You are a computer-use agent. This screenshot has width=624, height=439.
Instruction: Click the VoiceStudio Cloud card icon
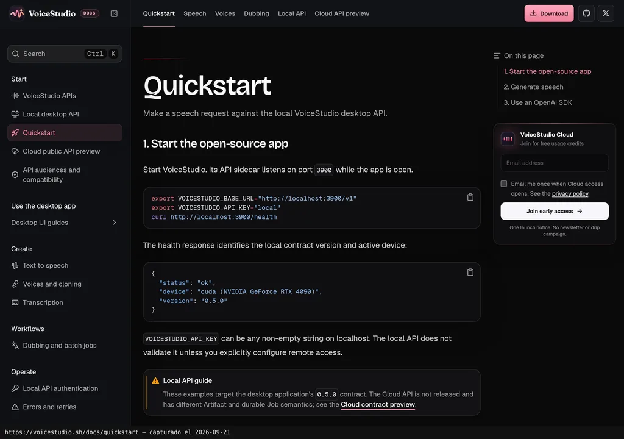click(508, 138)
